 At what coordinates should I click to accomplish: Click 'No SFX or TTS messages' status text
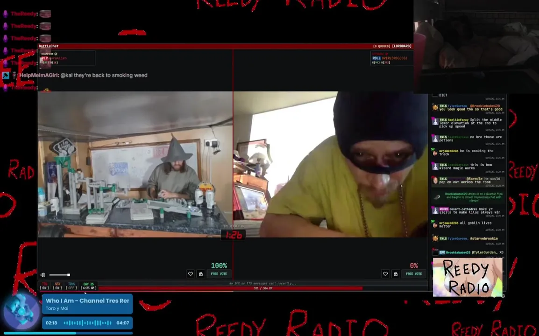coord(262,283)
